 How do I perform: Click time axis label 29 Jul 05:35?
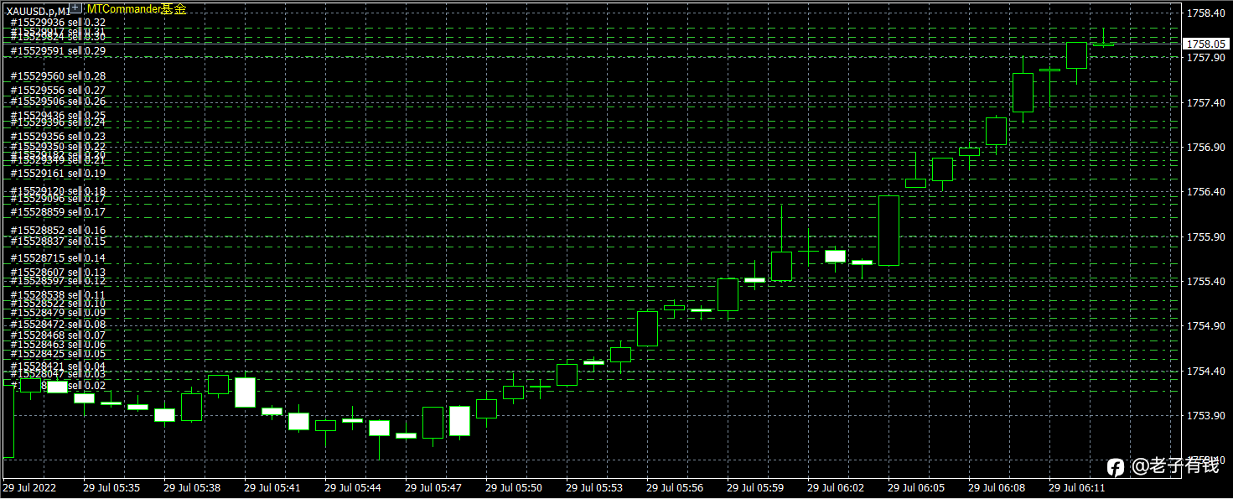[111, 487]
